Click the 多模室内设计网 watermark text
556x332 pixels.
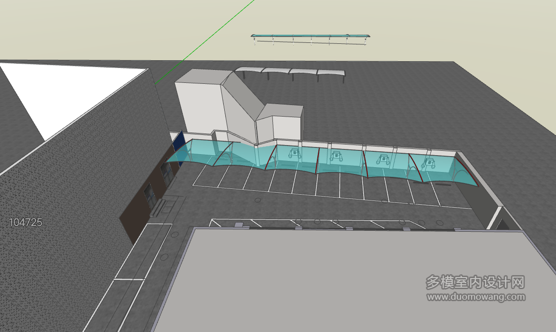pos(475,282)
